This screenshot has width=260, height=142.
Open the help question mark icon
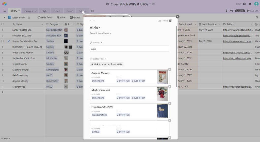click(244, 4)
